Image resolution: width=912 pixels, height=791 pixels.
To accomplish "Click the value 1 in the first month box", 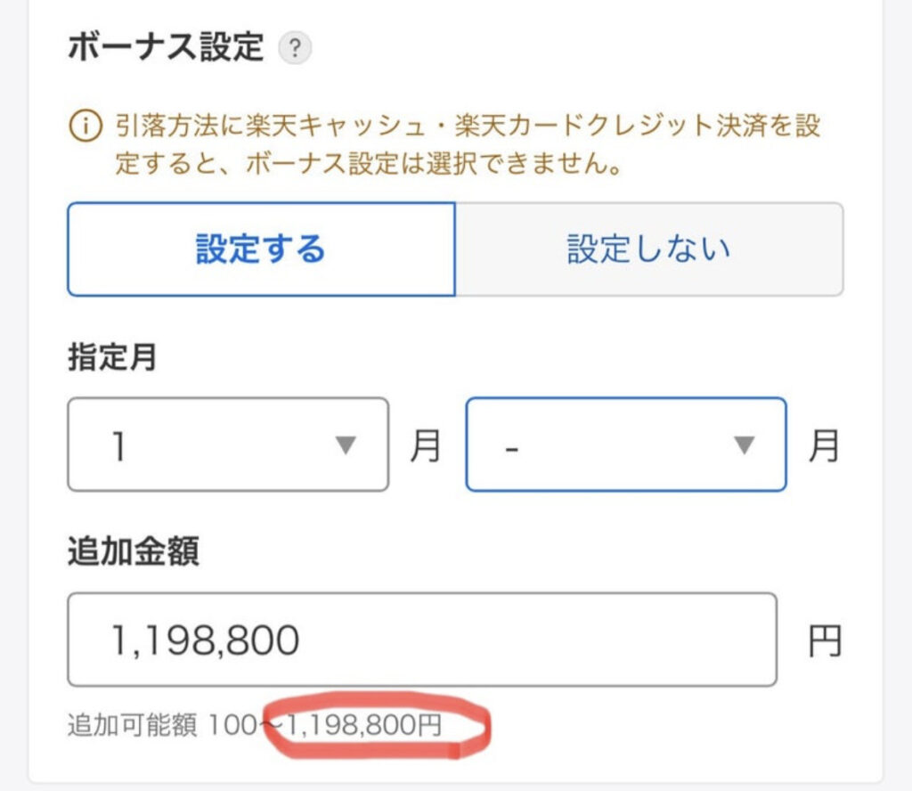I will pyautogui.click(x=118, y=446).
